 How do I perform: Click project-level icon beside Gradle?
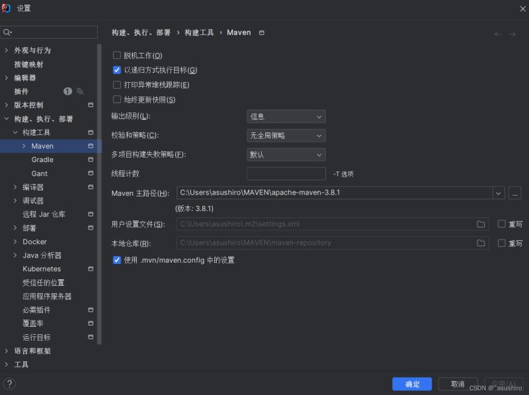point(91,159)
